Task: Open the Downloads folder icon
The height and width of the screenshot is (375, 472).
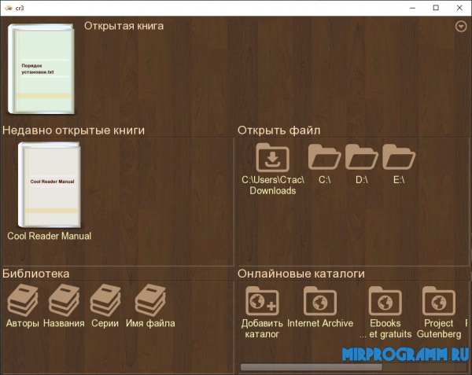Action: [273, 158]
